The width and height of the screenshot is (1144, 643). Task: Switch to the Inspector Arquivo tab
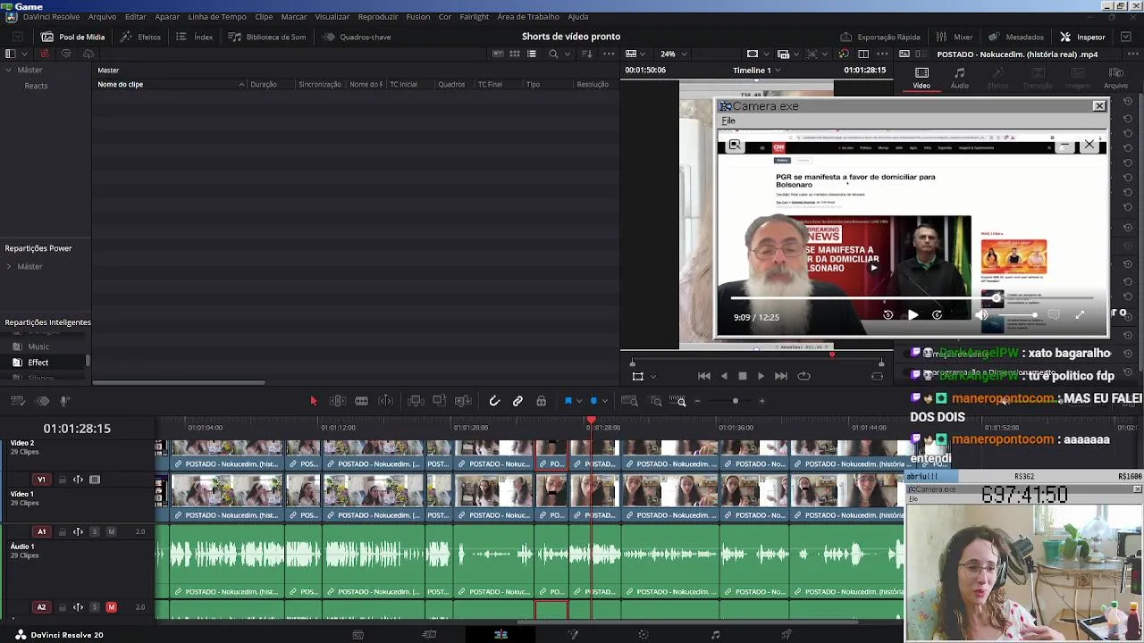pyautogui.click(x=1115, y=79)
